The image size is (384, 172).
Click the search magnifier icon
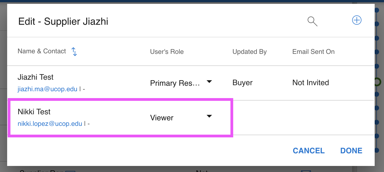coord(312,21)
